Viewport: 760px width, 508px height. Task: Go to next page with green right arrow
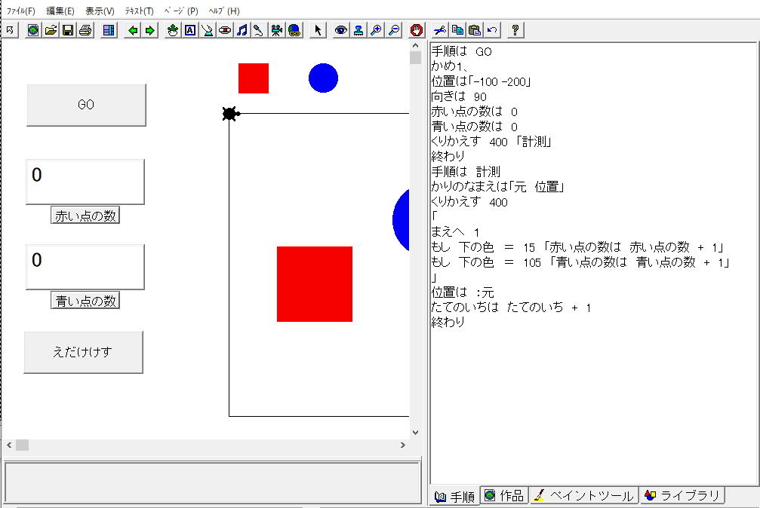pos(150,30)
